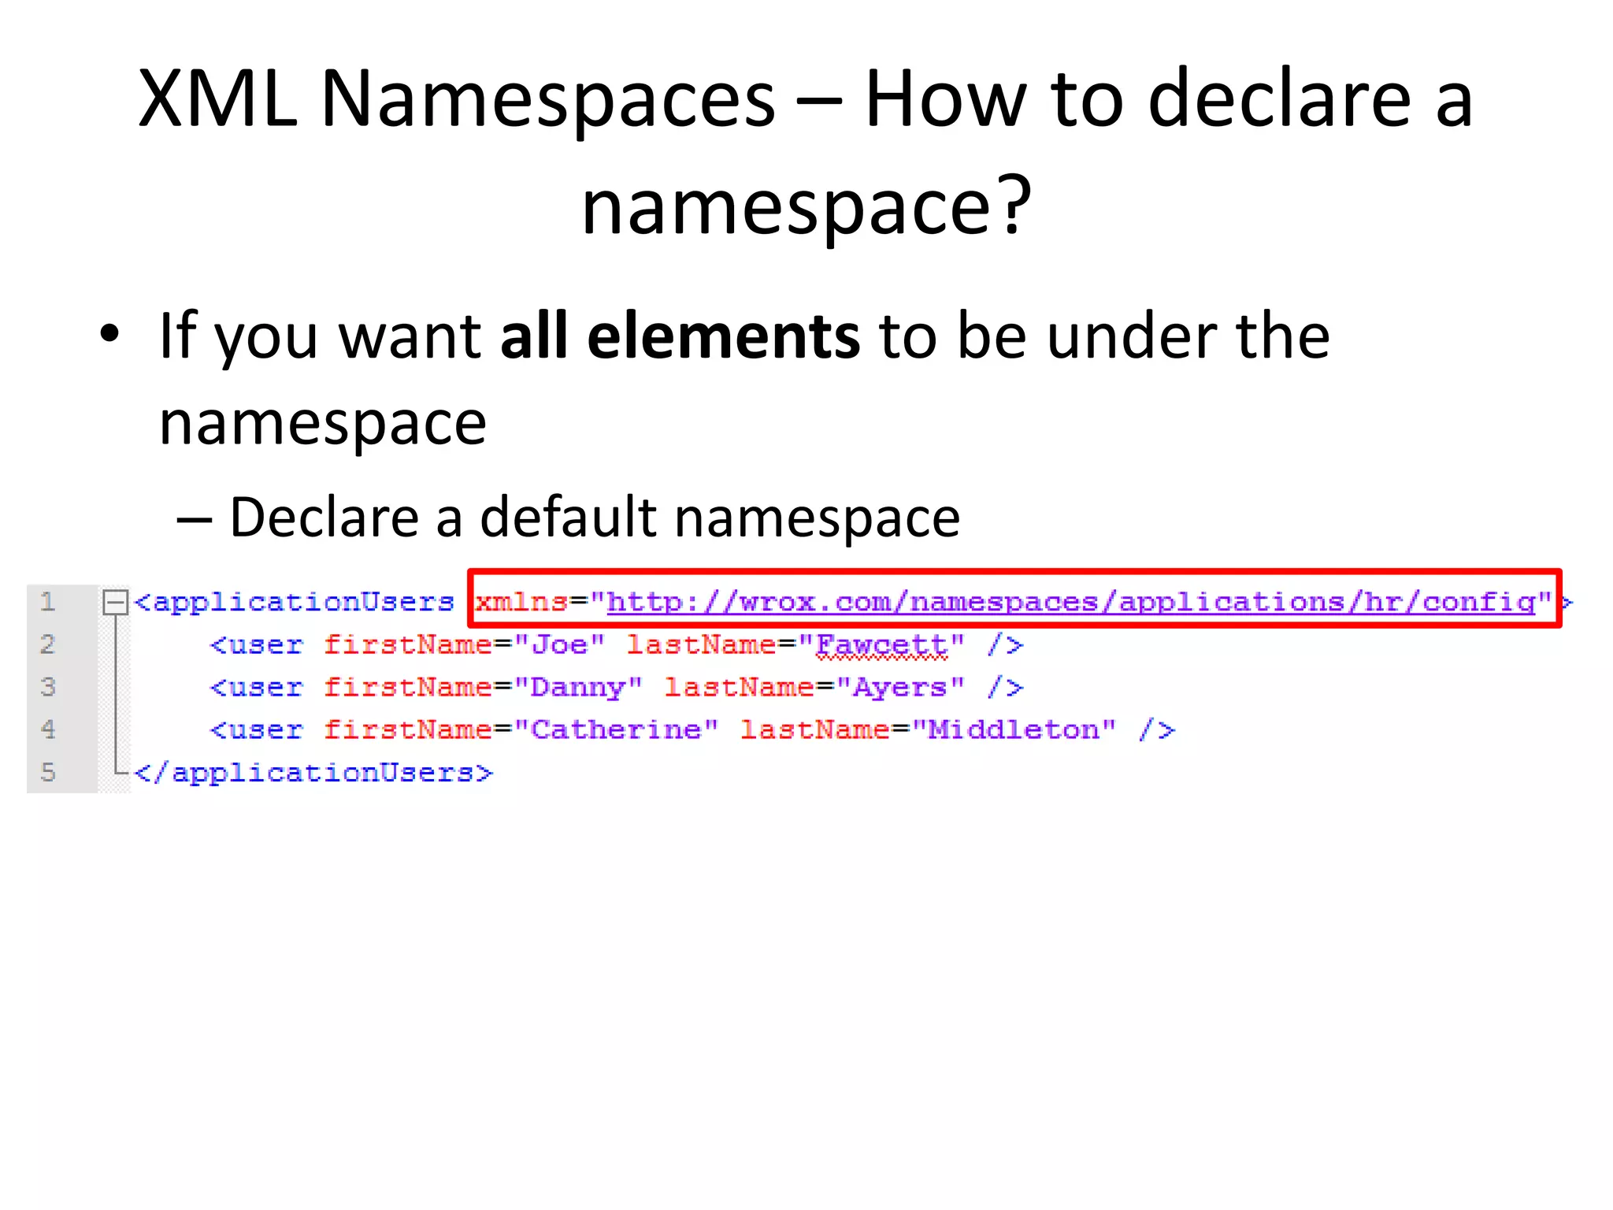Click line number 3 in gutter
Viewport: 1613px width, 1210px height.
(47, 687)
